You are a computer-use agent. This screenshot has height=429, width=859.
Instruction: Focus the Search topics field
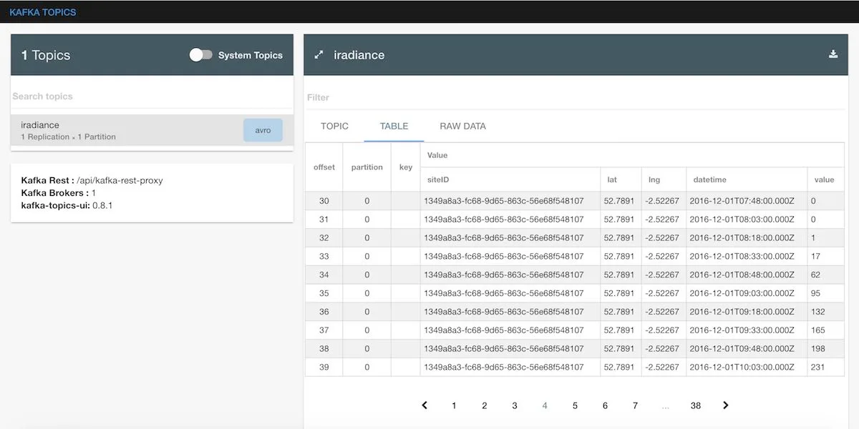click(x=152, y=96)
